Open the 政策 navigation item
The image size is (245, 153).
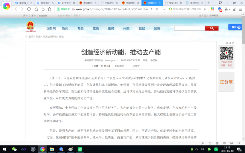(96, 28)
